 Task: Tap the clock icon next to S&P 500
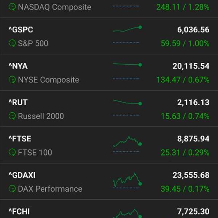(x=12, y=43)
